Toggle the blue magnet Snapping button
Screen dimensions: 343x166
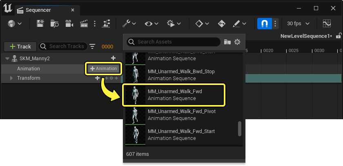pos(265,24)
